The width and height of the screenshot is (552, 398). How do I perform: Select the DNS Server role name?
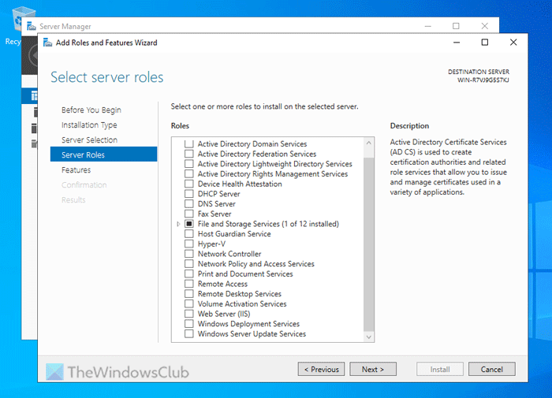click(x=217, y=204)
